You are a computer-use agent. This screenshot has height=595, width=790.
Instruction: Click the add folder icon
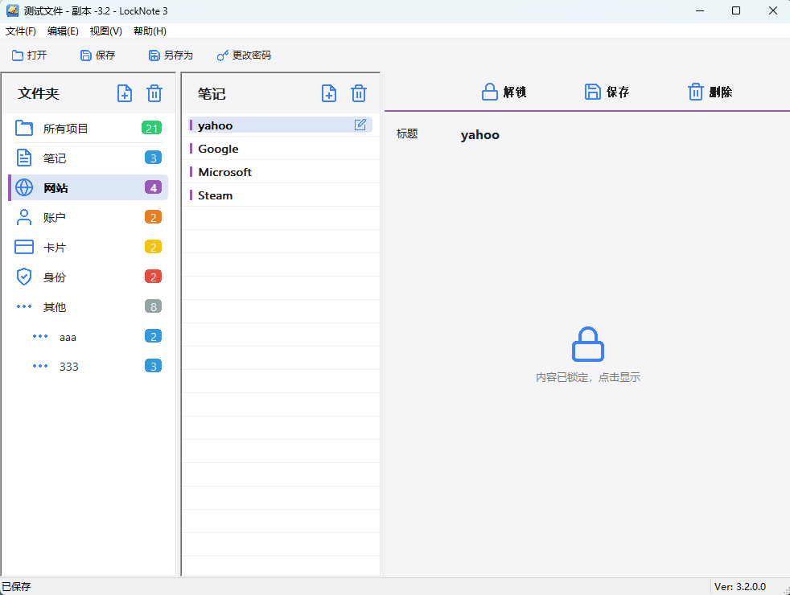[x=125, y=93]
